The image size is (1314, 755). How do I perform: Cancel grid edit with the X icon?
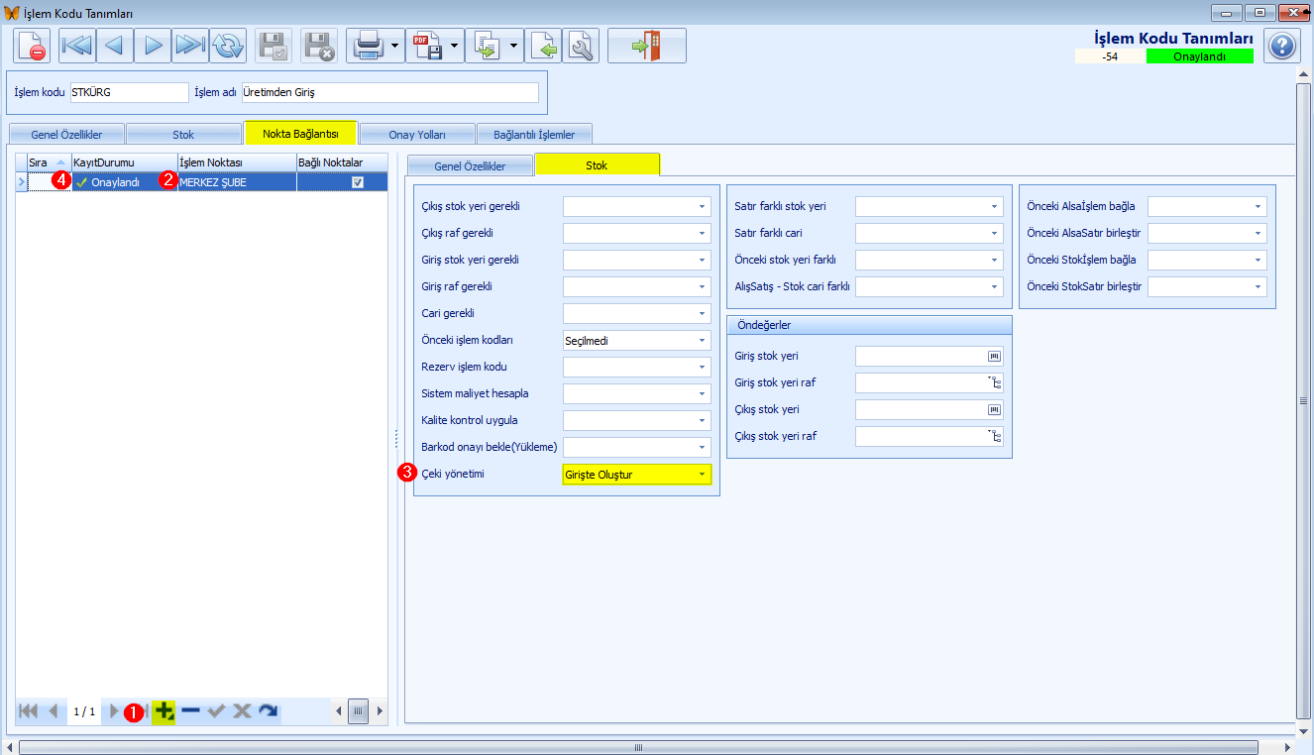pyautogui.click(x=242, y=711)
